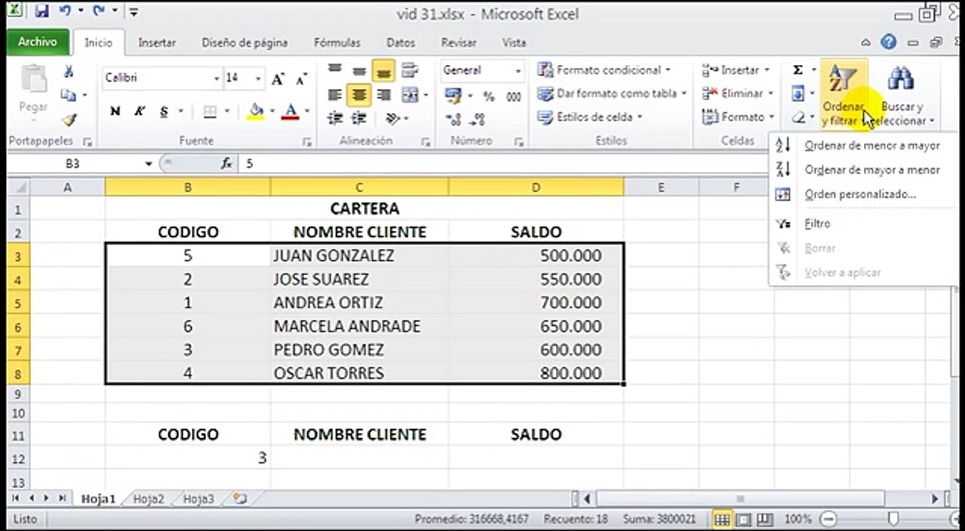Open the font size 14 dropdown
This screenshot has height=531, width=965.
[258, 78]
